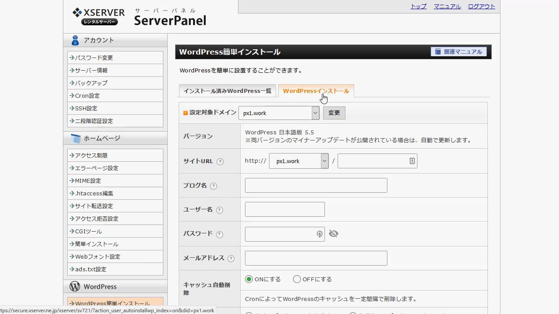
Task: Expand the site URL domain dropdown
Action: coord(299,161)
